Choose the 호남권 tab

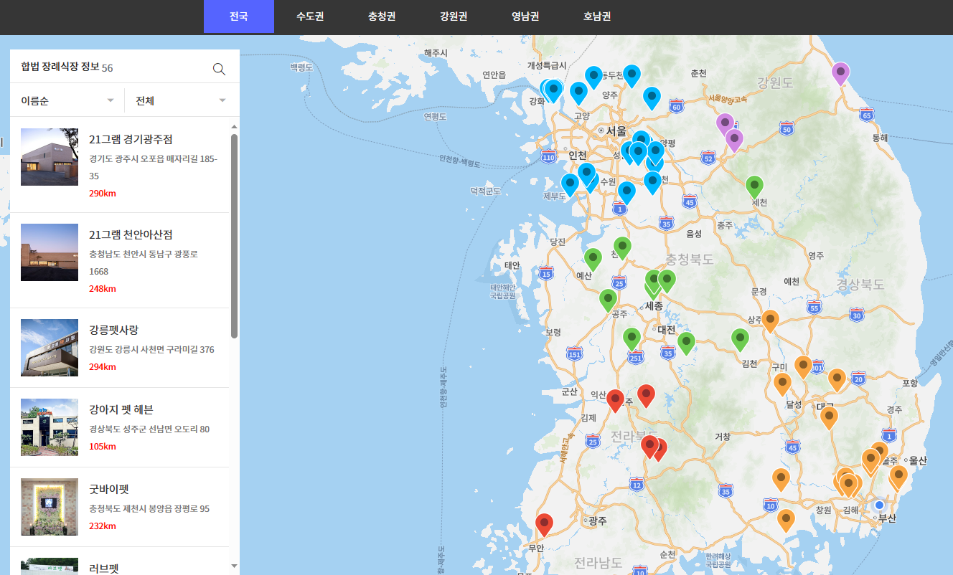coord(597,16)
